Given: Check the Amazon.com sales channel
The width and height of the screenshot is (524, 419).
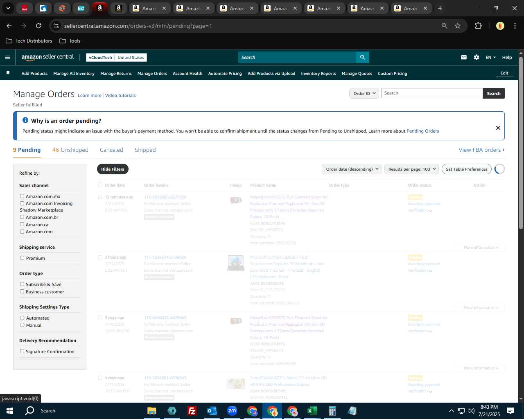Looking at the screenshot, I should (22, 231).
